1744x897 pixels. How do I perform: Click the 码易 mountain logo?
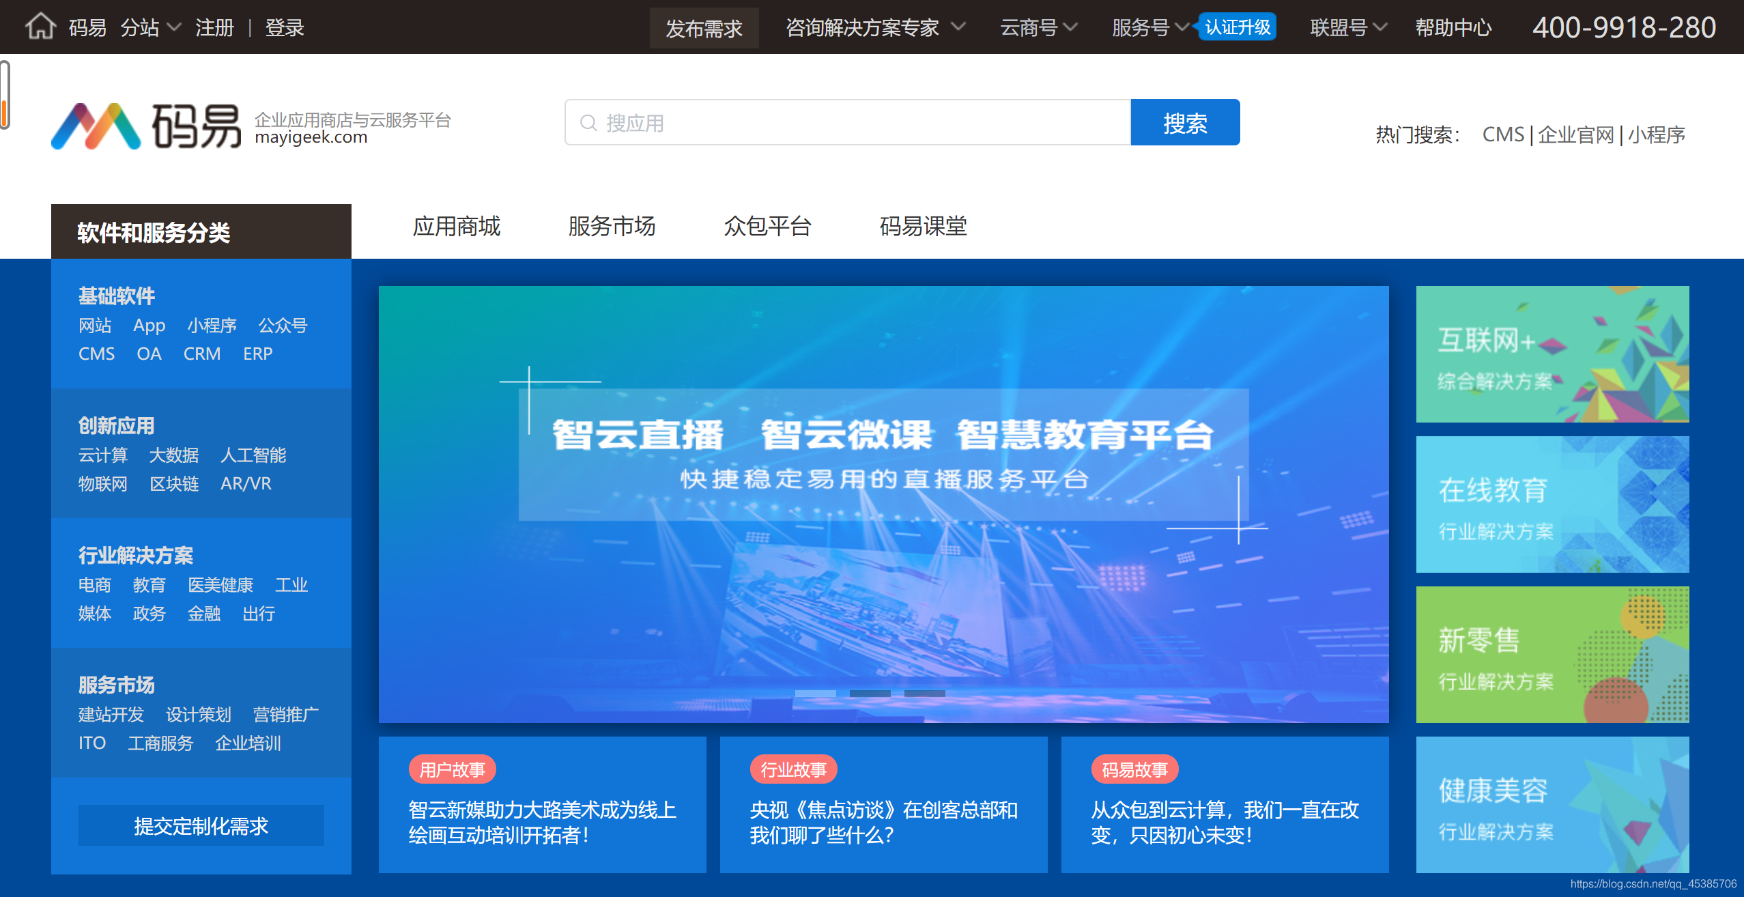point(96,126)
